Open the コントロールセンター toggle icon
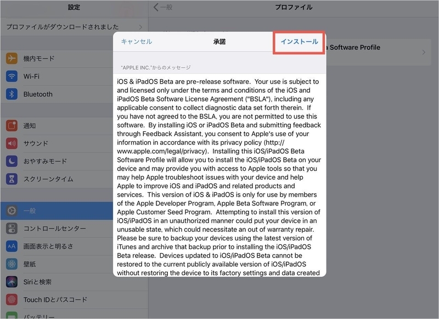This screenshot has height=319, width=439. tap(12, 228)
